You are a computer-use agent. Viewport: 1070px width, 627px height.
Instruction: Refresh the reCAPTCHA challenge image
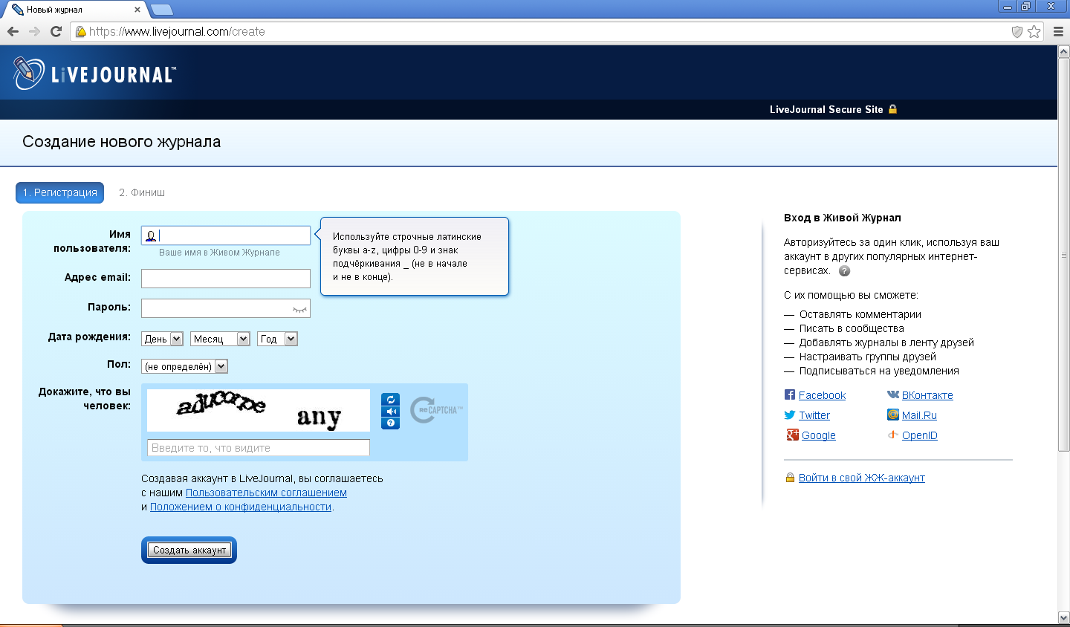(390, 400)
